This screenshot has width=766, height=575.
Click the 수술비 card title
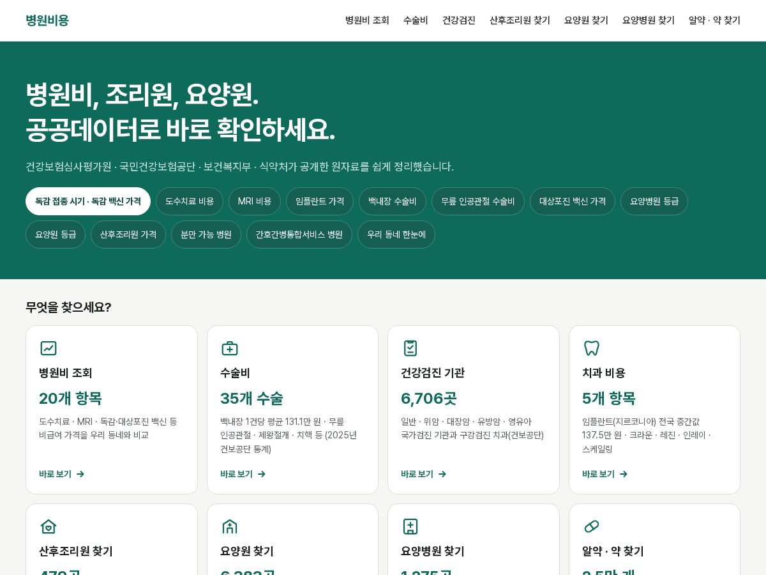click(x=235, y=373)
